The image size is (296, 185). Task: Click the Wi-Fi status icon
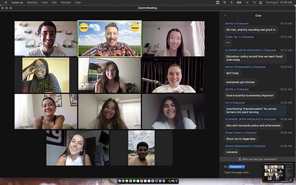247,2
